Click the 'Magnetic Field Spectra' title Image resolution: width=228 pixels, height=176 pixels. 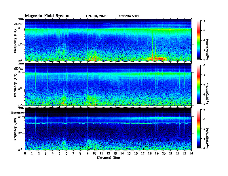pos(47,16)
